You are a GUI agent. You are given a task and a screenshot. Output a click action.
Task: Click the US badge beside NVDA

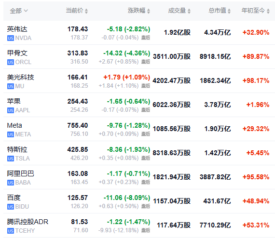[11, 38]
